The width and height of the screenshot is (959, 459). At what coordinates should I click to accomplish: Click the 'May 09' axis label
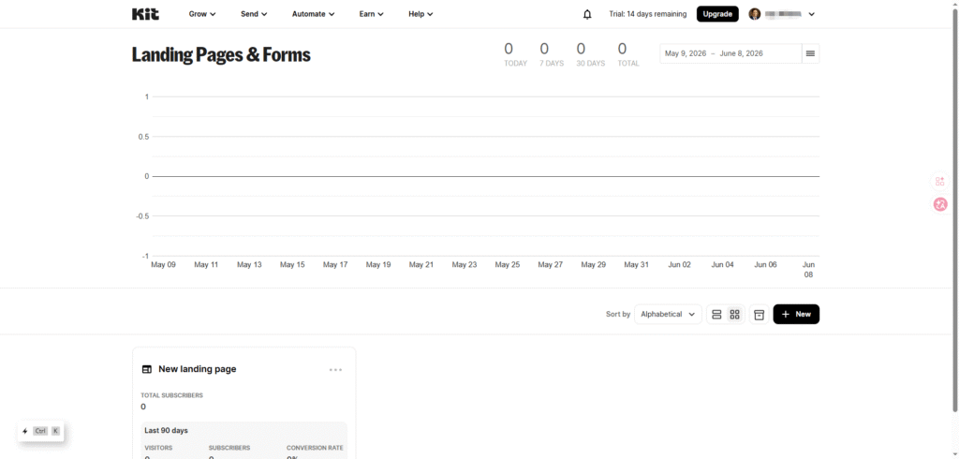[163, 264]
